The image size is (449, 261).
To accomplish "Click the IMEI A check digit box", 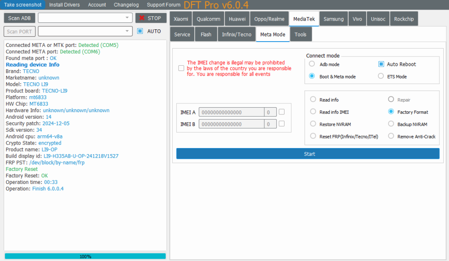I will 270,112.
